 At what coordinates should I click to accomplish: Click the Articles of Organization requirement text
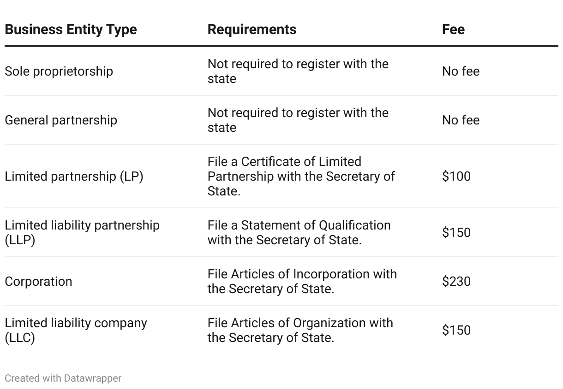coord(300,330)
